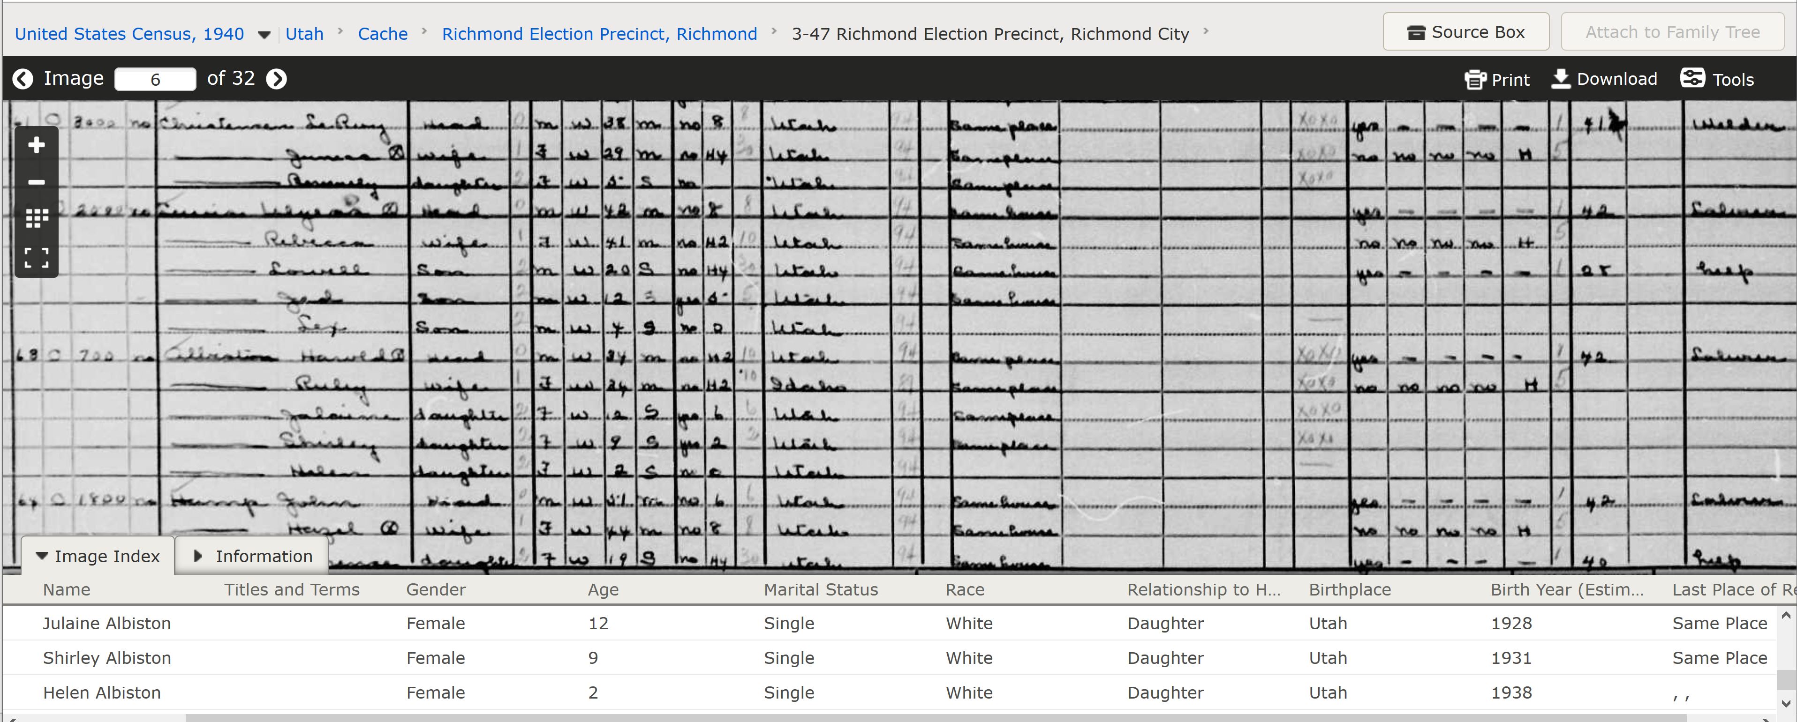Open the thumbnail grid view
This screenshot has height=722, width=1797.
[36, 219]
